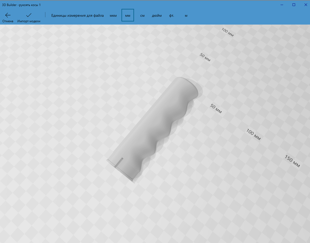Close the 3D Builder window

[x=306, y=5]
